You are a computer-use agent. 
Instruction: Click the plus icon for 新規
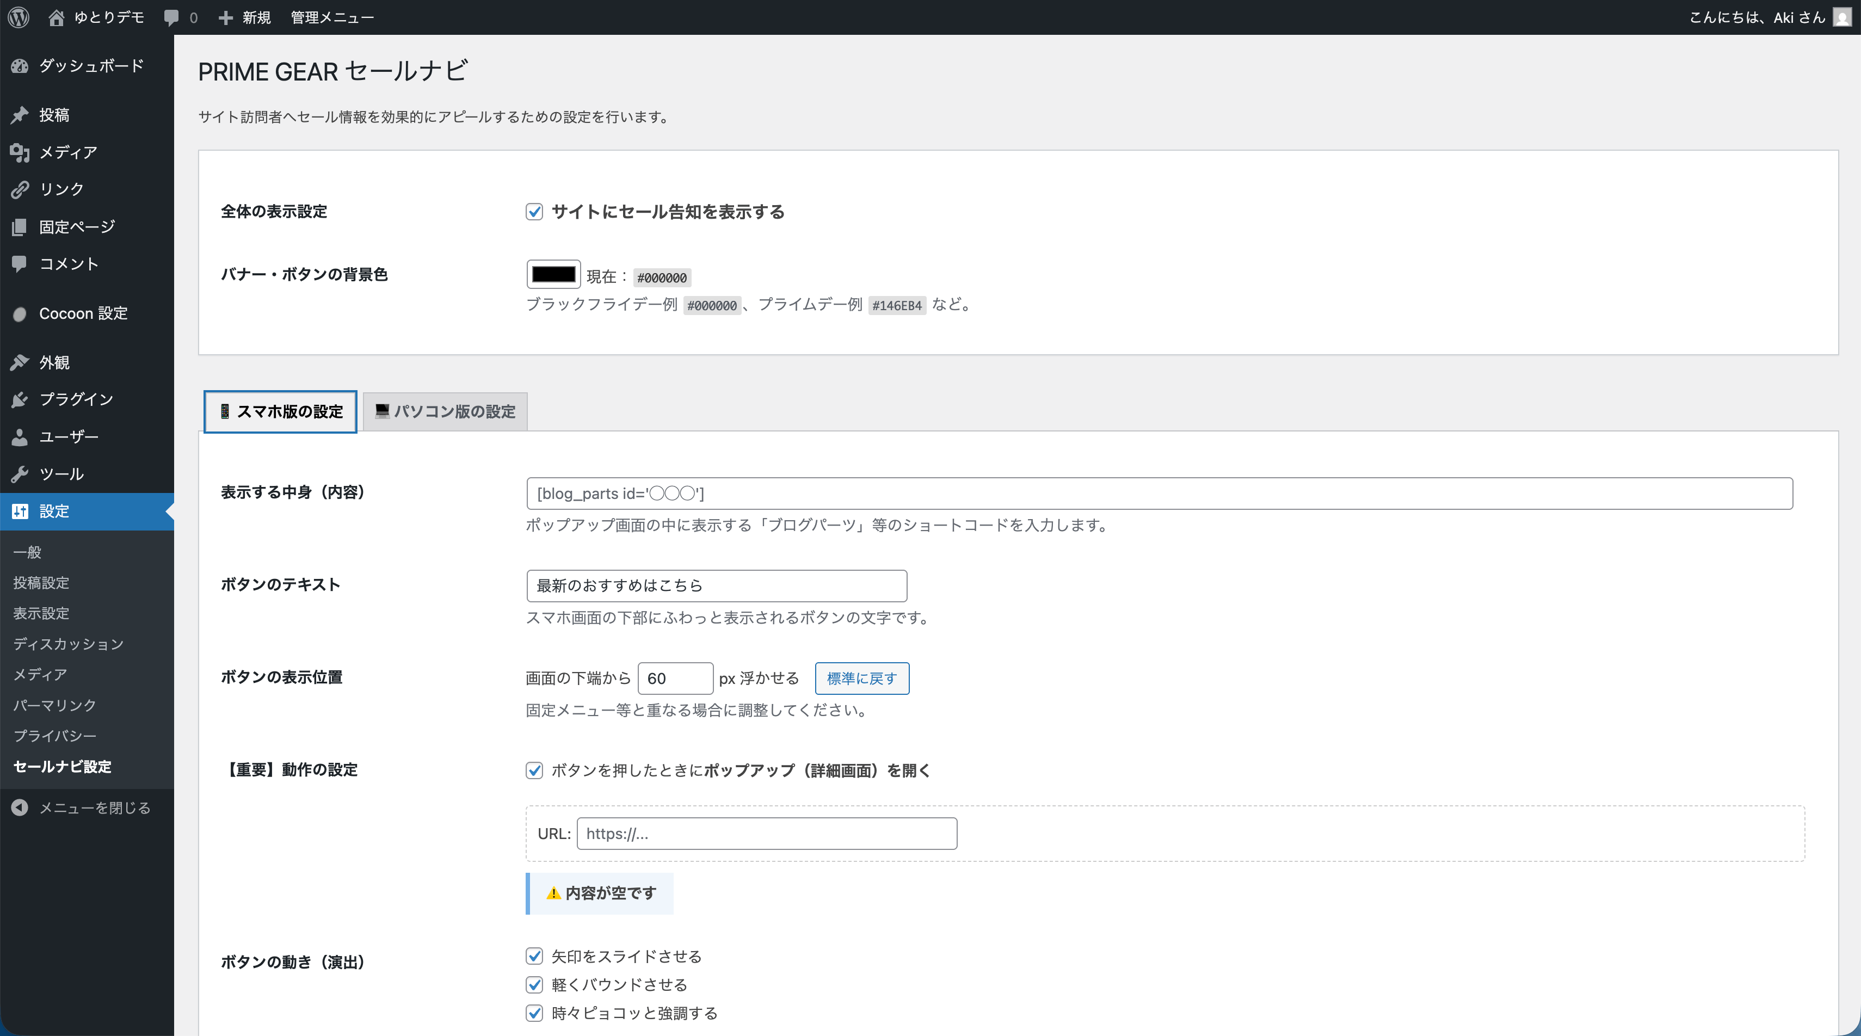225,17
